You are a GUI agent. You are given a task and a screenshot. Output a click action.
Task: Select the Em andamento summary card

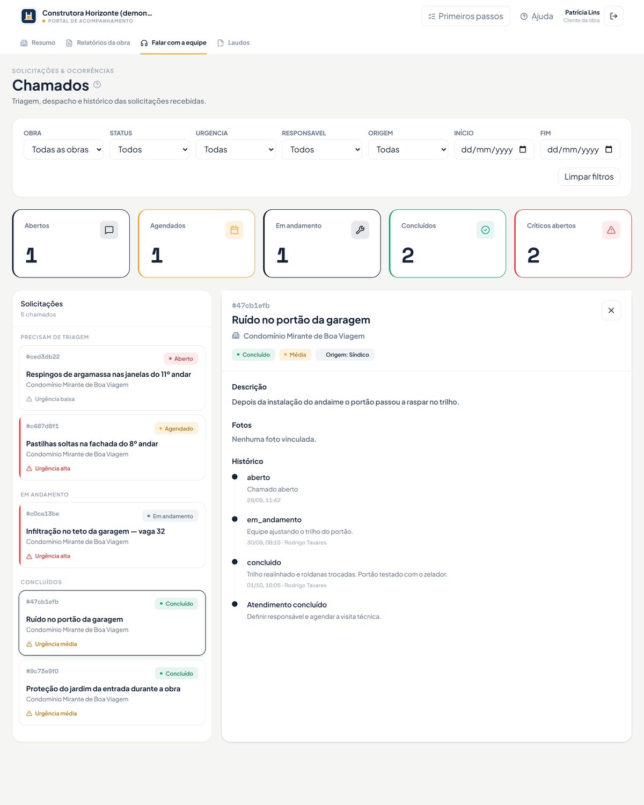click(322, 243)
